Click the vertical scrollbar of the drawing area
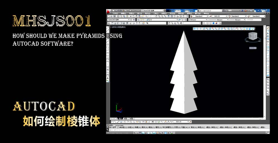 tap(265, 71)
